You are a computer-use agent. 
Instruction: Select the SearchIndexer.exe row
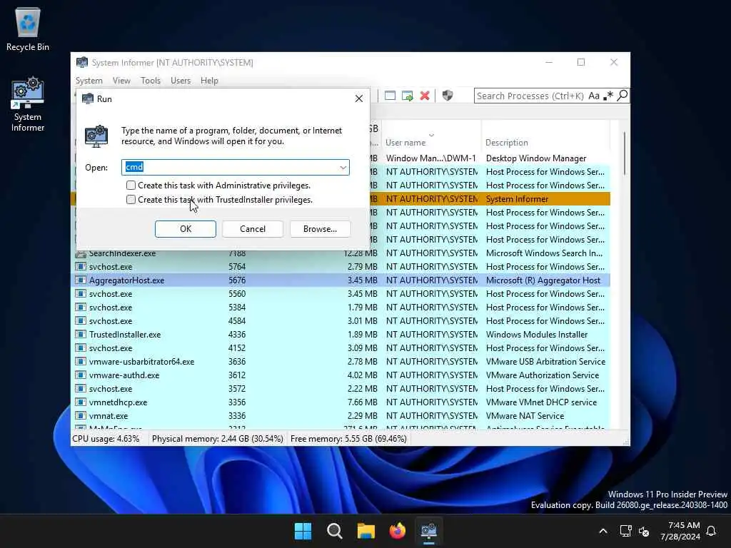coord(341,253)
